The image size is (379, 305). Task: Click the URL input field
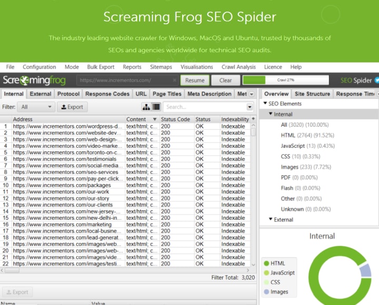click(x=127, y=80)
